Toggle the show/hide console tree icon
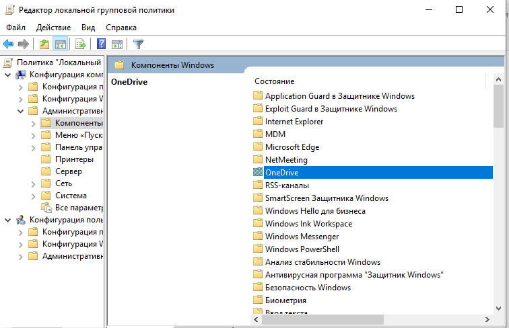This screenshot has width=509, height=328. coord(60,44)
